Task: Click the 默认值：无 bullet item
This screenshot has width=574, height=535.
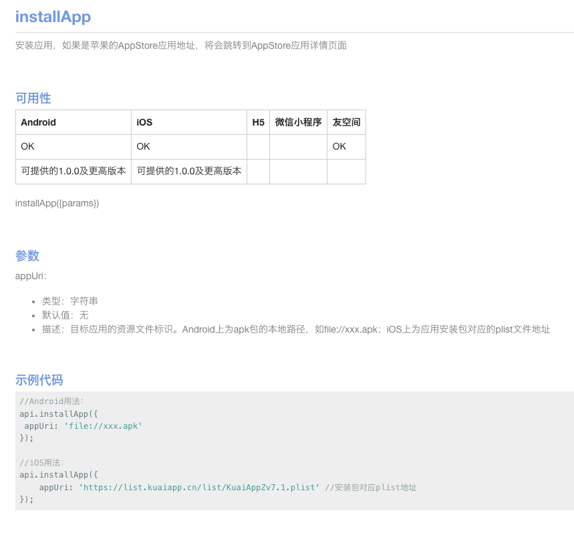Action: pyautogui.click(x=65, y=315)
